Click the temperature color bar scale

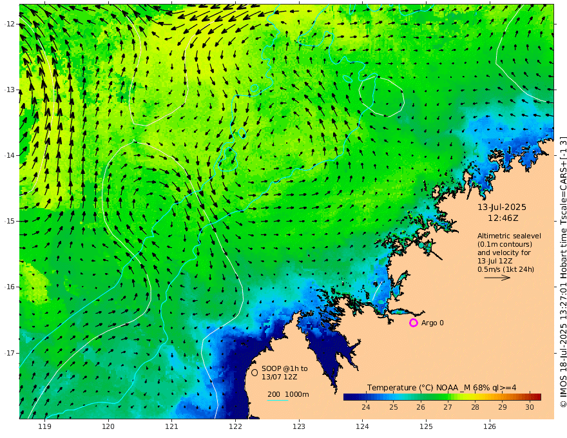coord(442,397)
